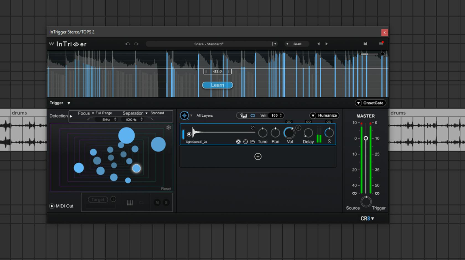Screen dimensions: 465x260
Task: Click the link icon above the last layer knob
Action: click(x=329, y=122)
